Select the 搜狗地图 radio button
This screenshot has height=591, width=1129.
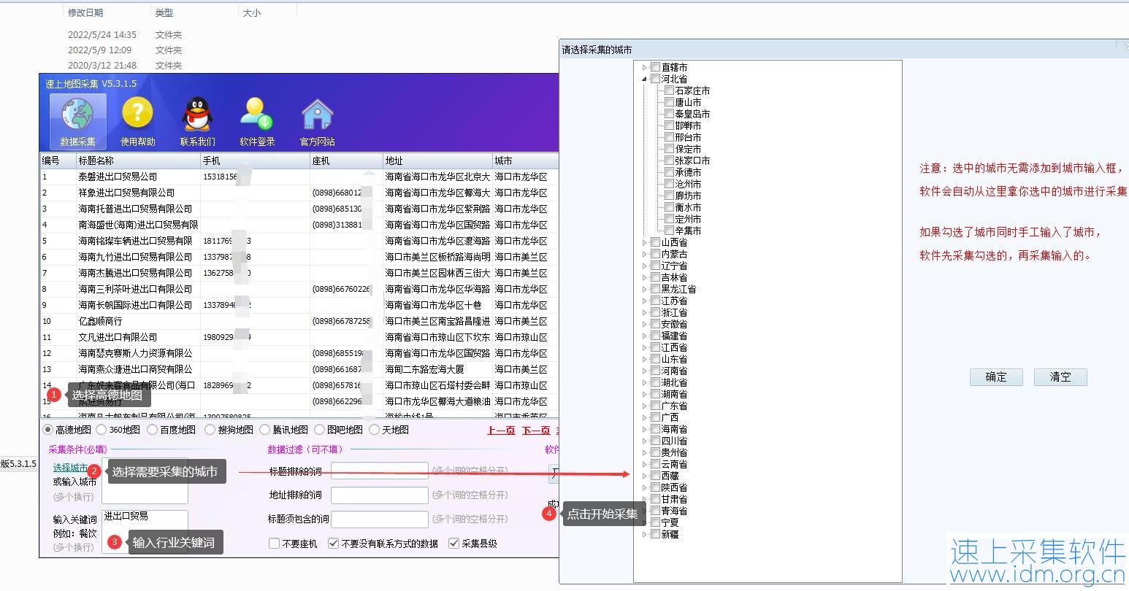pyautogui.click(x=210, y=430)
